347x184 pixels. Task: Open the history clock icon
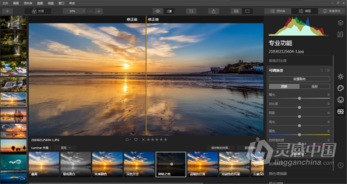click(x=341, y=165)
